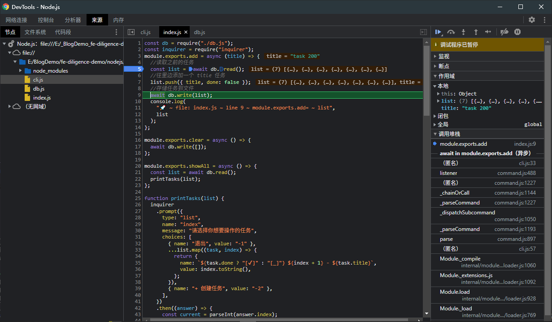Open the 内存 (Memory) tab
The image size is (552, 322).
point(118,20)
